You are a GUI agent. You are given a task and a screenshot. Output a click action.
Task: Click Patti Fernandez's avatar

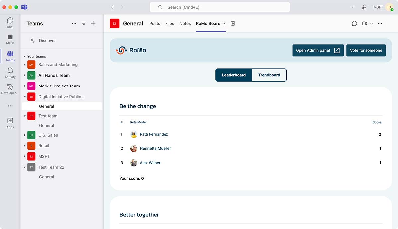(x=134, y=134)
